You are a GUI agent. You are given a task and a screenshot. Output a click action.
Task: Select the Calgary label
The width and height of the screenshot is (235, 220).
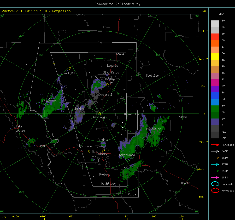pyautogui.click(x=102, y=154)
